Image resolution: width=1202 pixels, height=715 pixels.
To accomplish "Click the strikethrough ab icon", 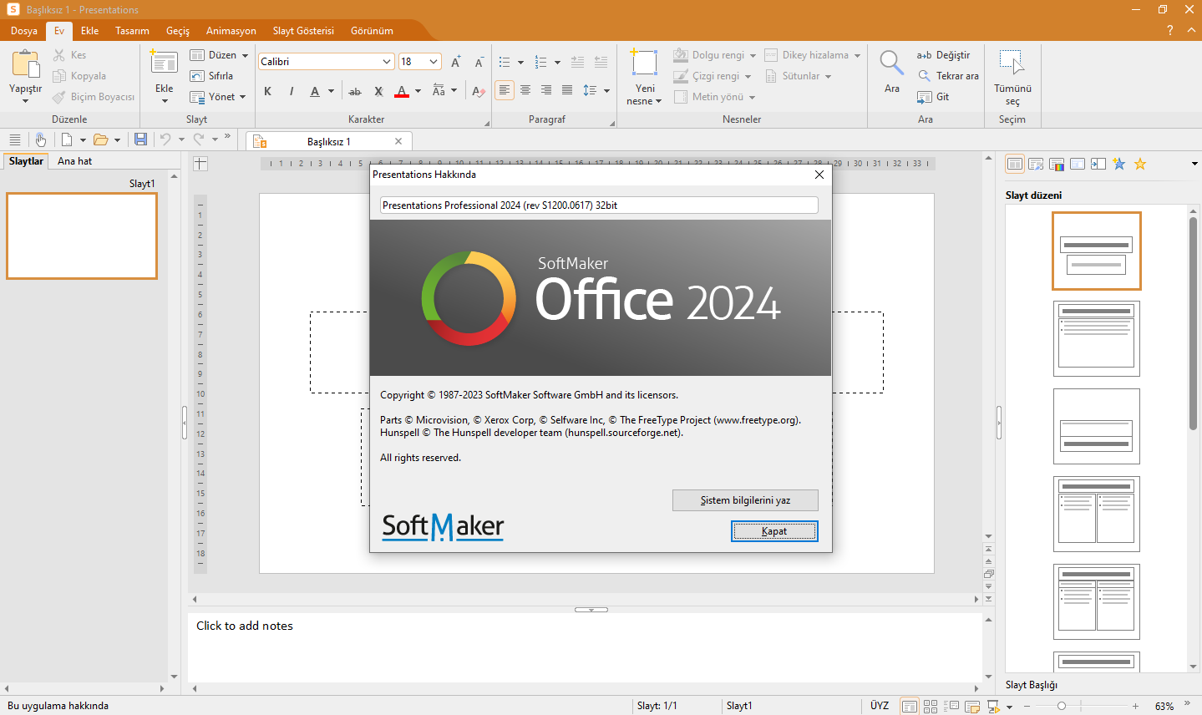I will point(355,91).
